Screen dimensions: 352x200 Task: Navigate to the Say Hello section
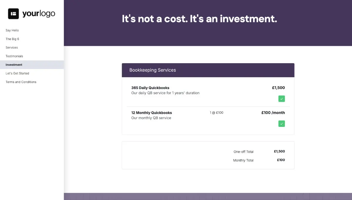click(x=12, y=30)
